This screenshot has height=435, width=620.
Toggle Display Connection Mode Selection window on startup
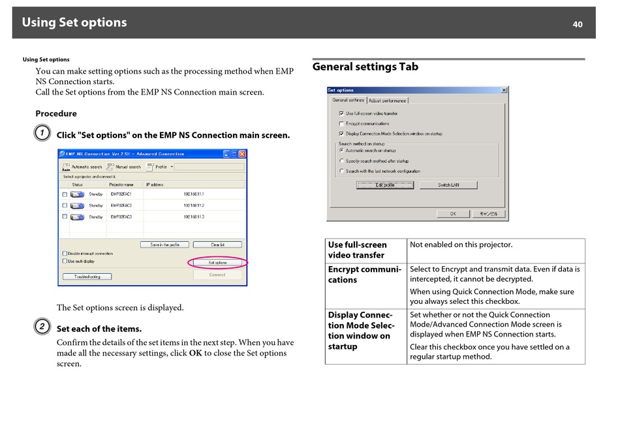click(341, 134)
